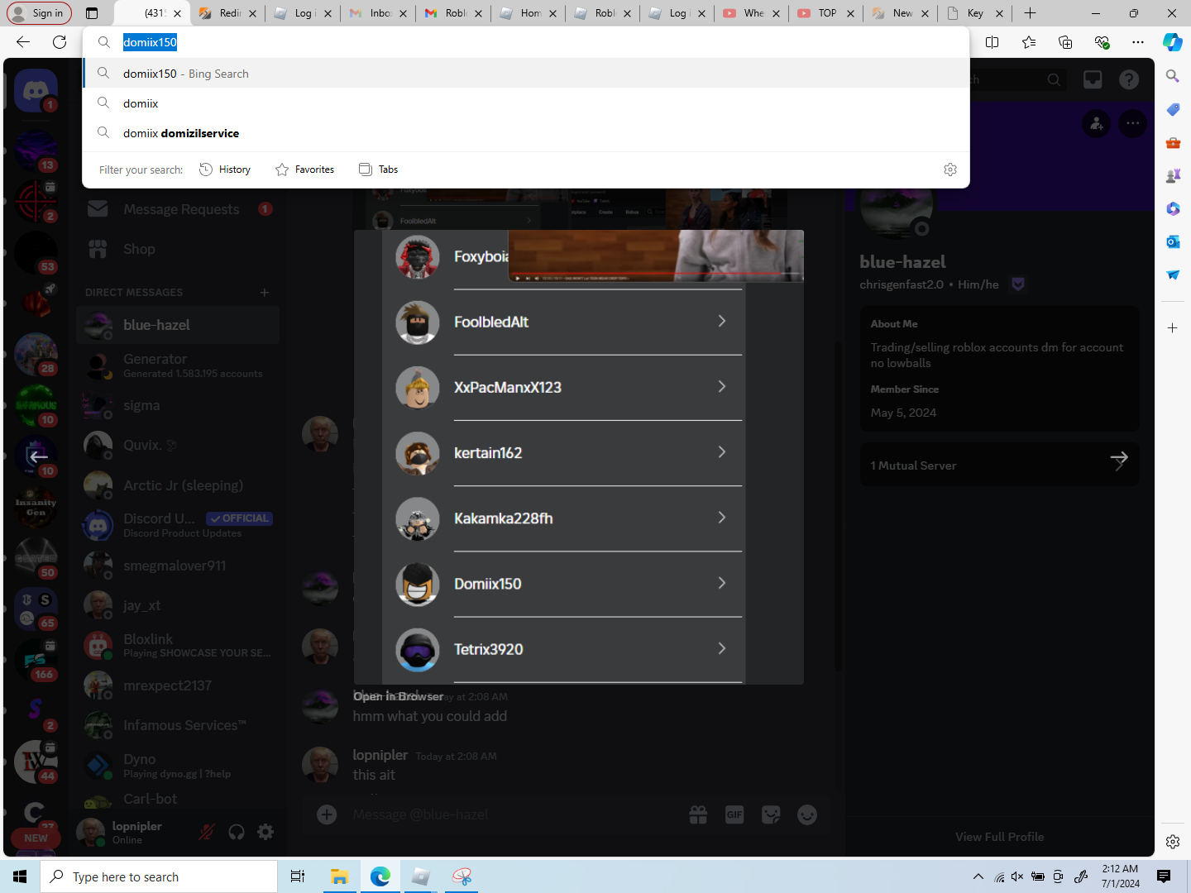Open more options on blue-hazel profile
Image resolution: width=1191 pixels, height=893 pixels.
(1133, 124)
